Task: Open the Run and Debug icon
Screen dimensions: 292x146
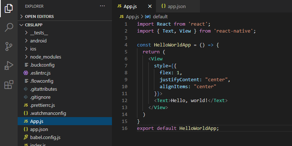Action: [x=8, y=65]
